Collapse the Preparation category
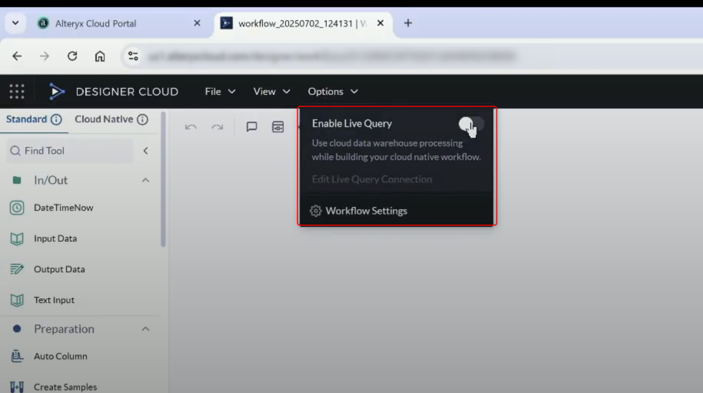 (146, 329)
